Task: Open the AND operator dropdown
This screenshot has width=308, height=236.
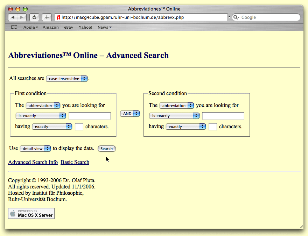Action: click(130, 114)
